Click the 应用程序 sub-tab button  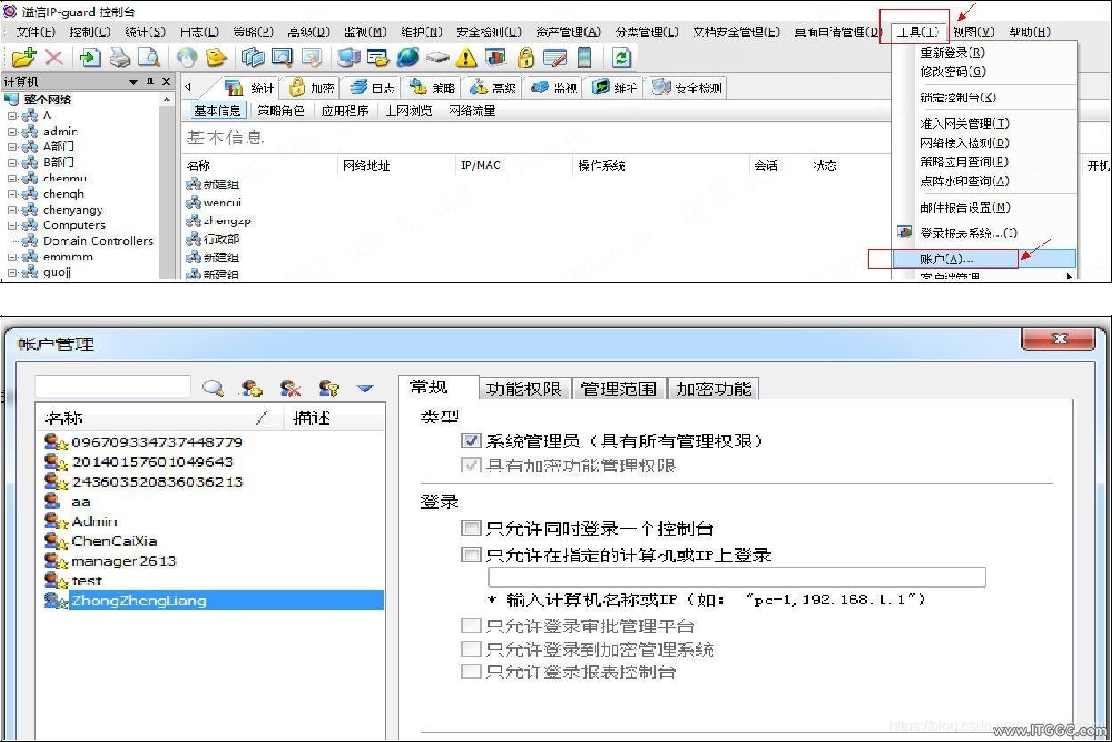tap(345, 110)
